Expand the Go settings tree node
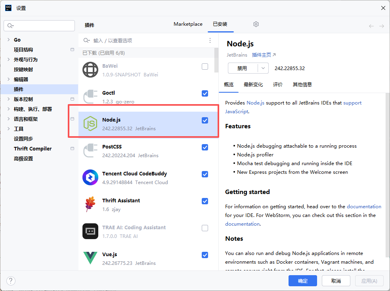The width and height of the screenshot is (390, 291). [8, 40]
